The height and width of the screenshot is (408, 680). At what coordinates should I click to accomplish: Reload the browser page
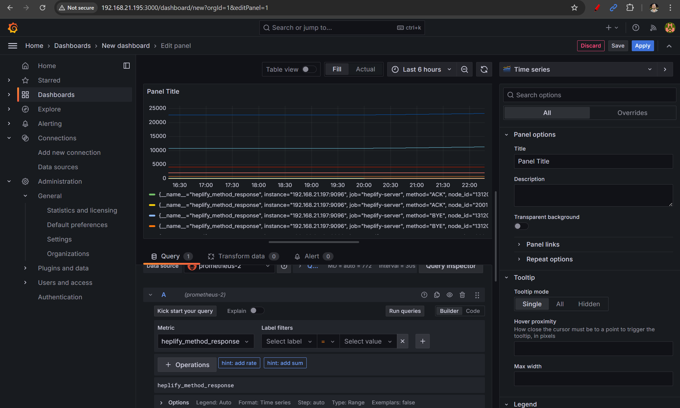tap(43, 8)
